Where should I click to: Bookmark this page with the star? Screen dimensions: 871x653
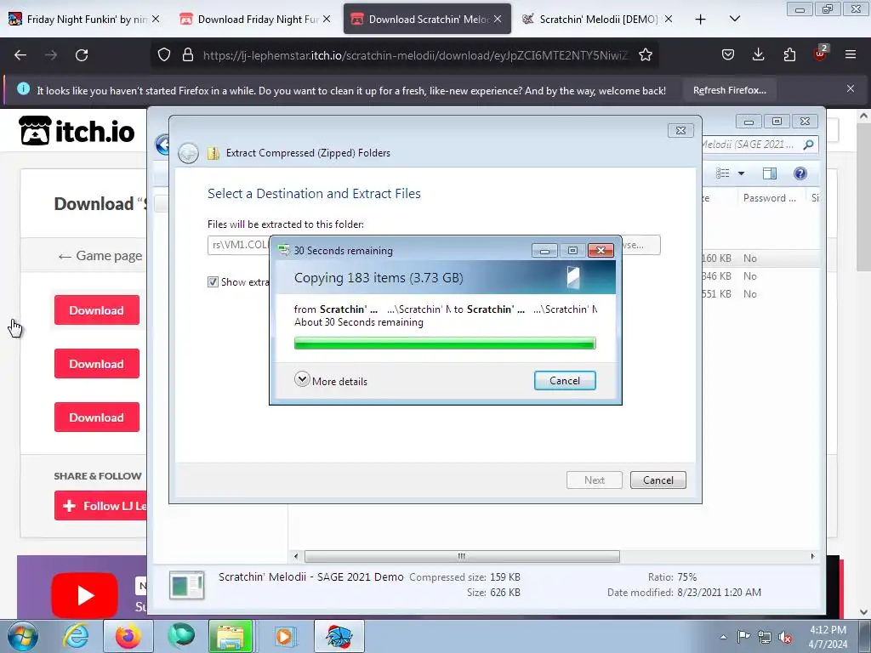coord(645,55)
